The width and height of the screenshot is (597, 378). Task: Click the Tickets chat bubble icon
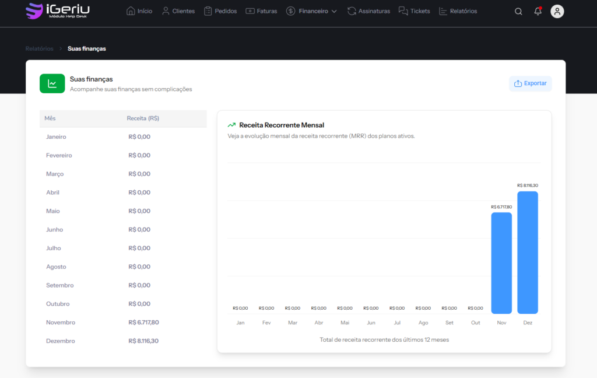pos(403,11)
